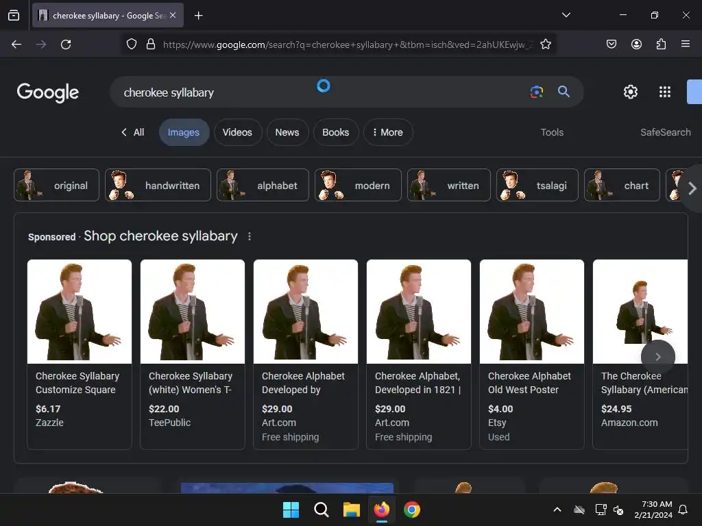The height and width of the screenshot is (526, 702).
Task: Open tracking protection shield info
Action: pyautogui.click(x=131, y=45)
